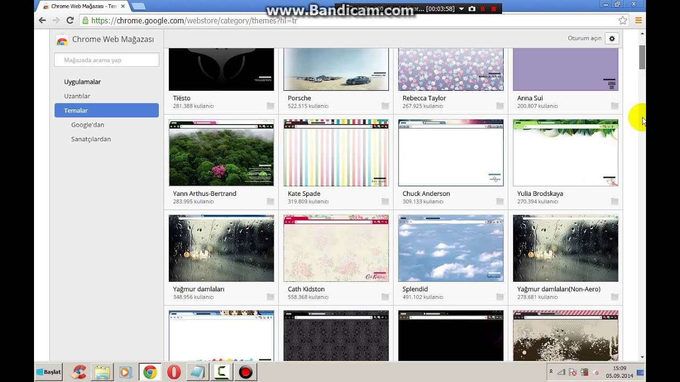Open the Bandicam record icon in the taskbar
The image size is (680, 382).
tap(245, 372)
